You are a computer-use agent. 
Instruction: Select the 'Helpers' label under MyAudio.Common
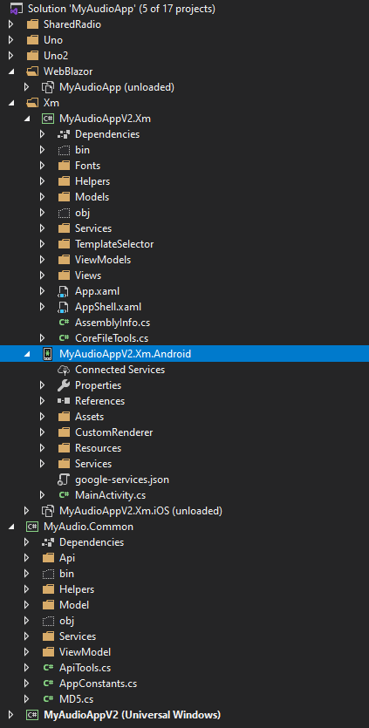coord(77,589)
